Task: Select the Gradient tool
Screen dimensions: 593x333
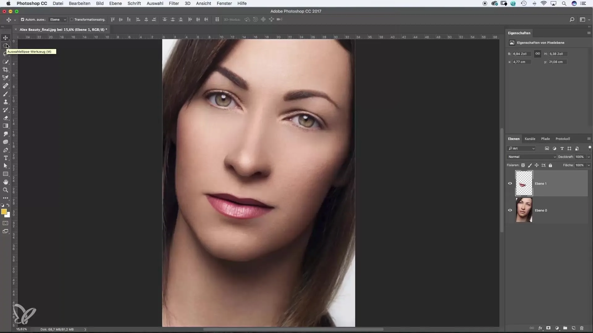Action: pyautogui.click(x=6, y=126)
